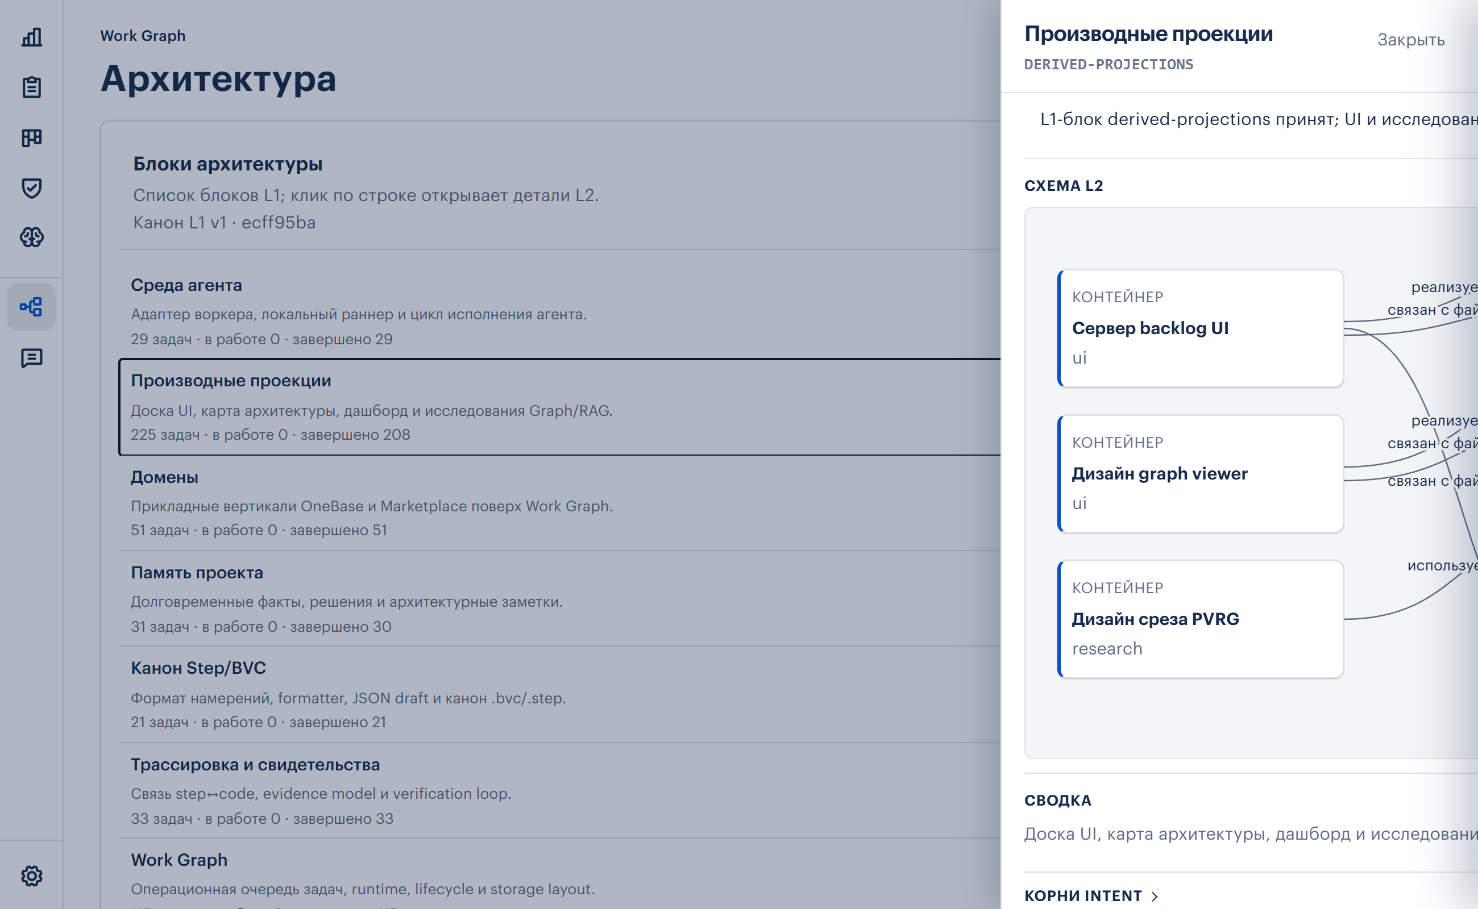Click the Work Graph breadcrumb label
Screen dimensions: 1478x909
point(143,35)
